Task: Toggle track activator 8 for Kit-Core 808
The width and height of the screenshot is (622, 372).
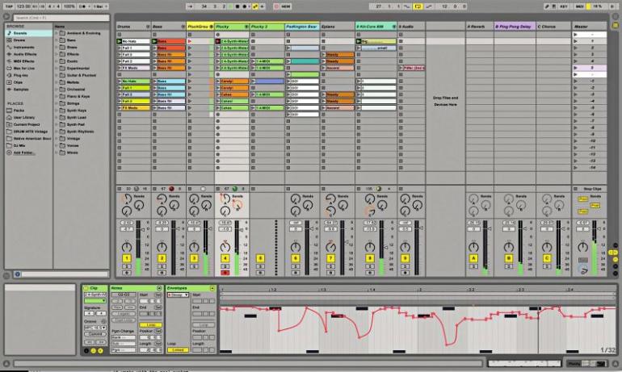Action: [370, 258]
